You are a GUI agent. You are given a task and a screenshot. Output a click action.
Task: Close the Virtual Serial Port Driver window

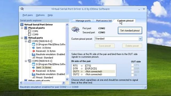(x=144, y=9)
